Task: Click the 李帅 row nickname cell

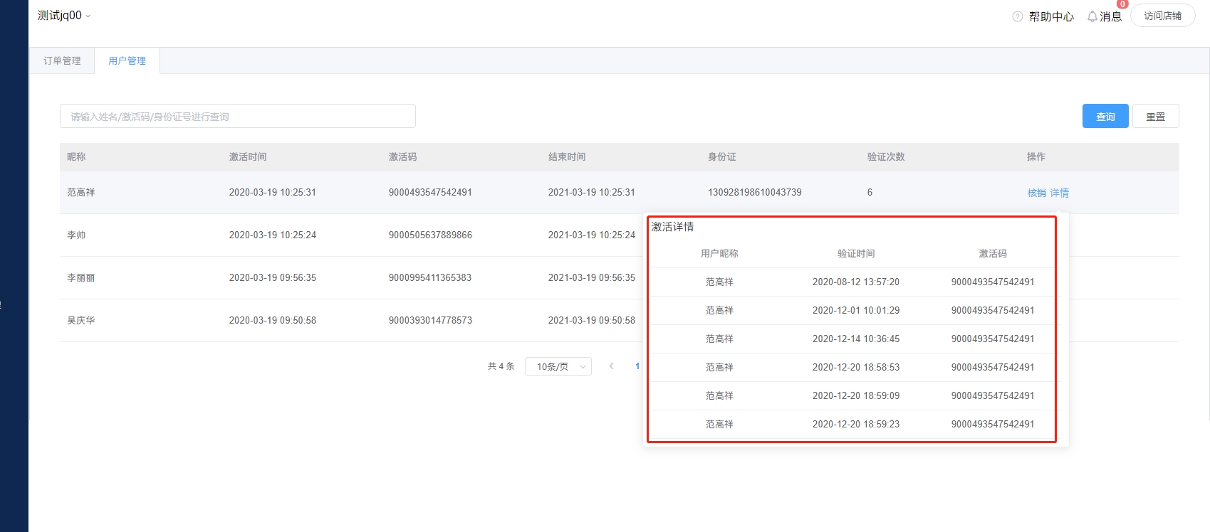Action: click(x=76, y=235)
